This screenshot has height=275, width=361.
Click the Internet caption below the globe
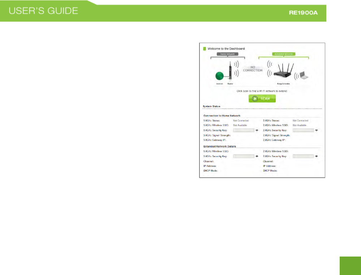(220, 84)
